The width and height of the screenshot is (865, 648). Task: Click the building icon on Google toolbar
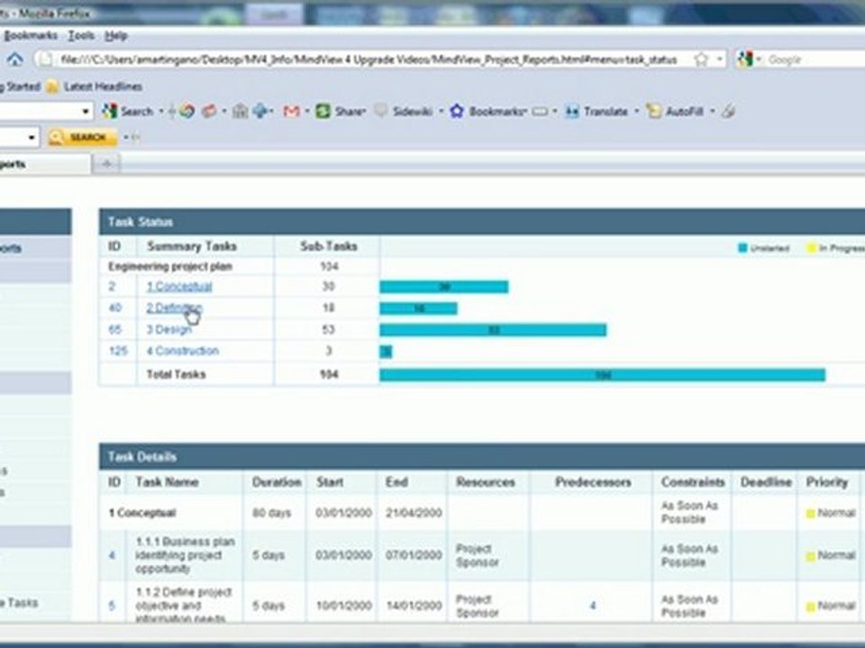[240, 112]
